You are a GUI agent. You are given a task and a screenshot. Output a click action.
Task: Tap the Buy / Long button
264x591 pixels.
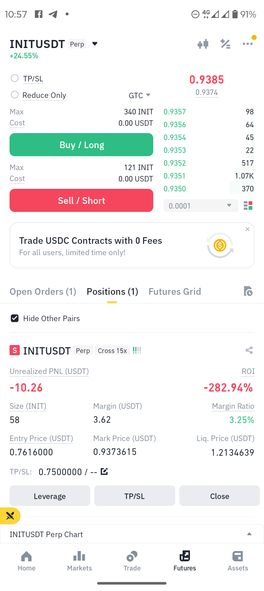[81, 145]
